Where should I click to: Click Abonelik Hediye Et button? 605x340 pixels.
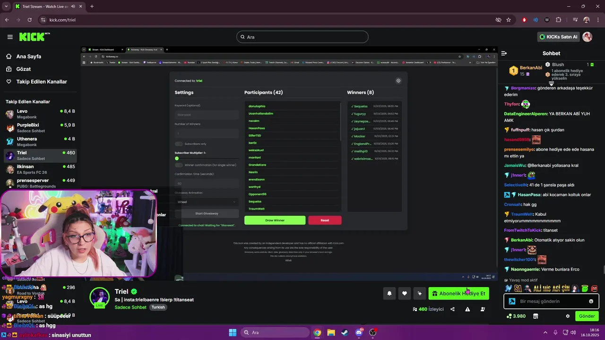458,293
